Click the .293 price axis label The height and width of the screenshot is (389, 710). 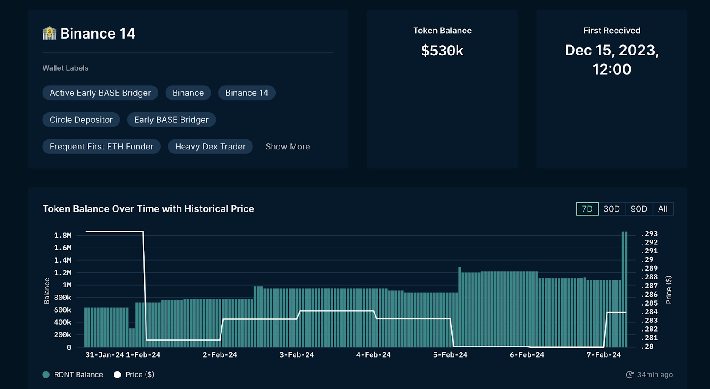coord(650,234)
